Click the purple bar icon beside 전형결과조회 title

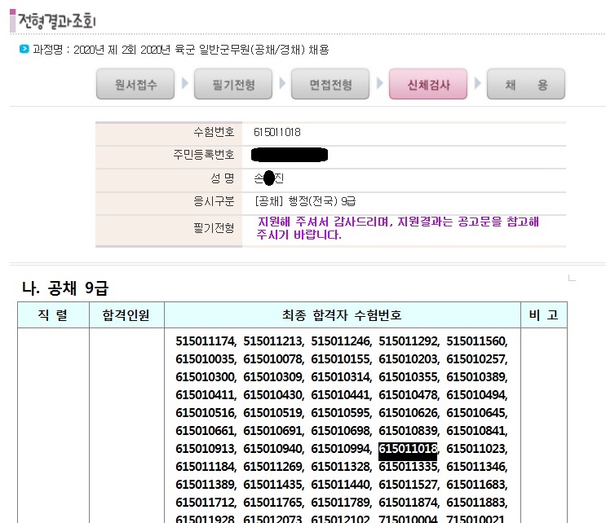(12, 16)
